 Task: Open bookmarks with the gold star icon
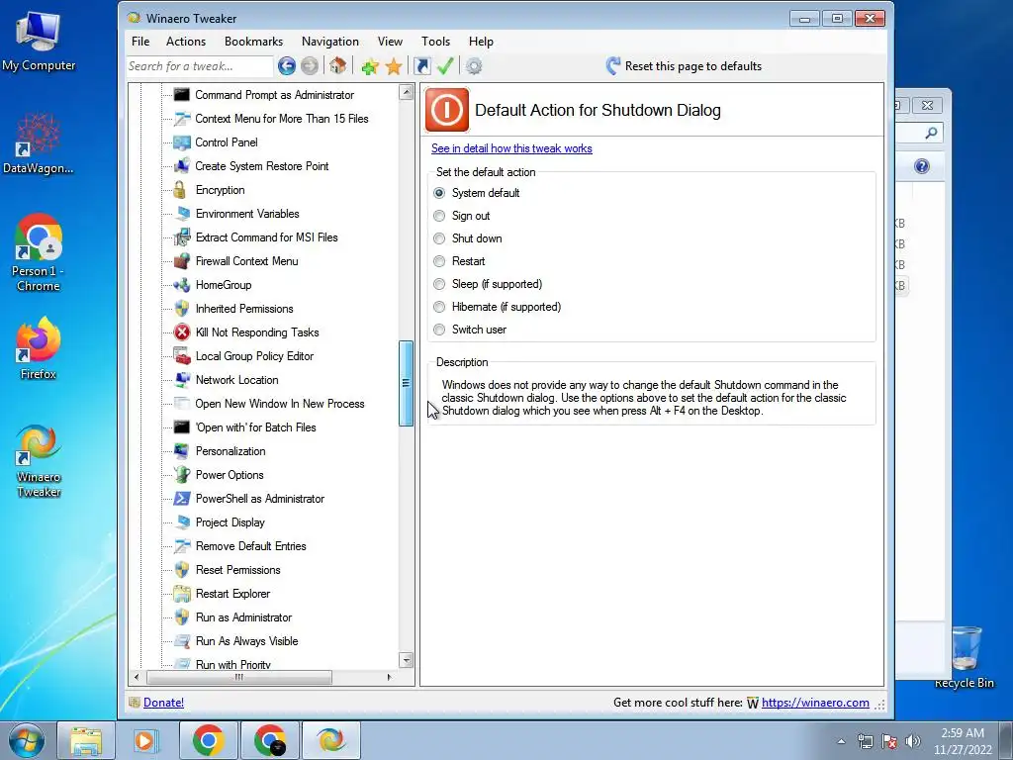[394, 66]
